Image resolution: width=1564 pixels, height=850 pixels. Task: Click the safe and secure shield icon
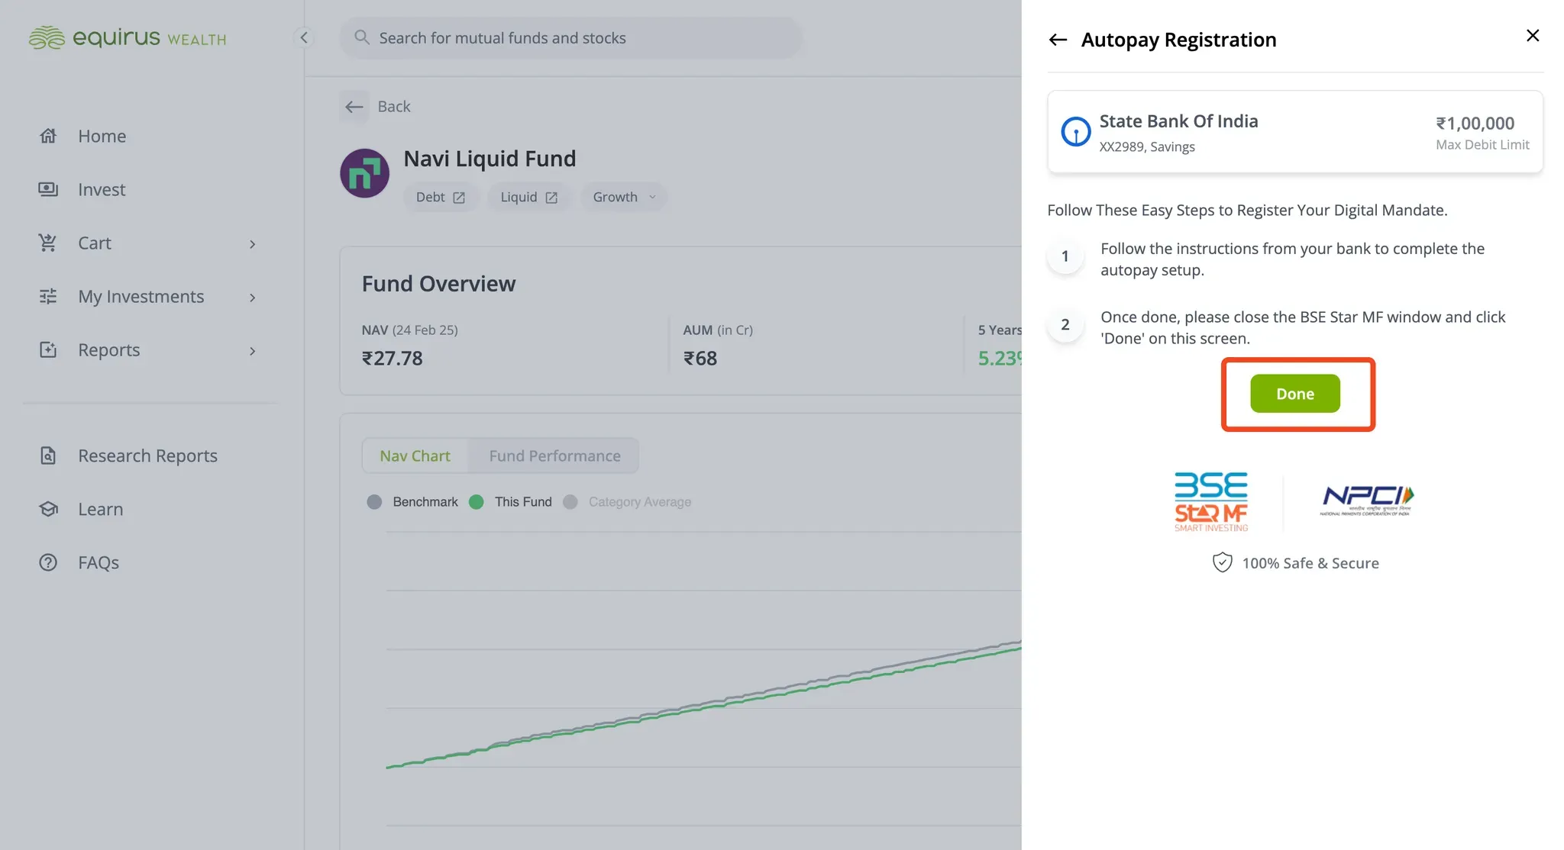point(1223,563)
